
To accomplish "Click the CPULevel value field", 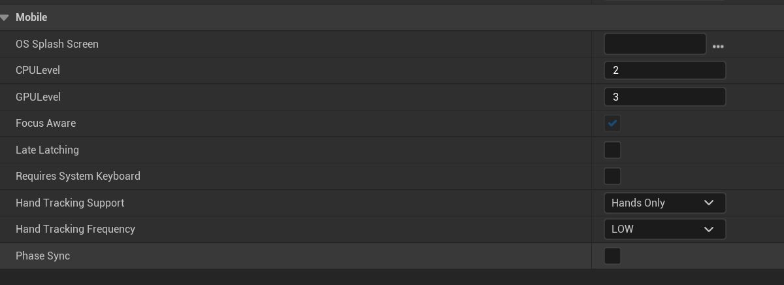I will click(x=664, y=71).
